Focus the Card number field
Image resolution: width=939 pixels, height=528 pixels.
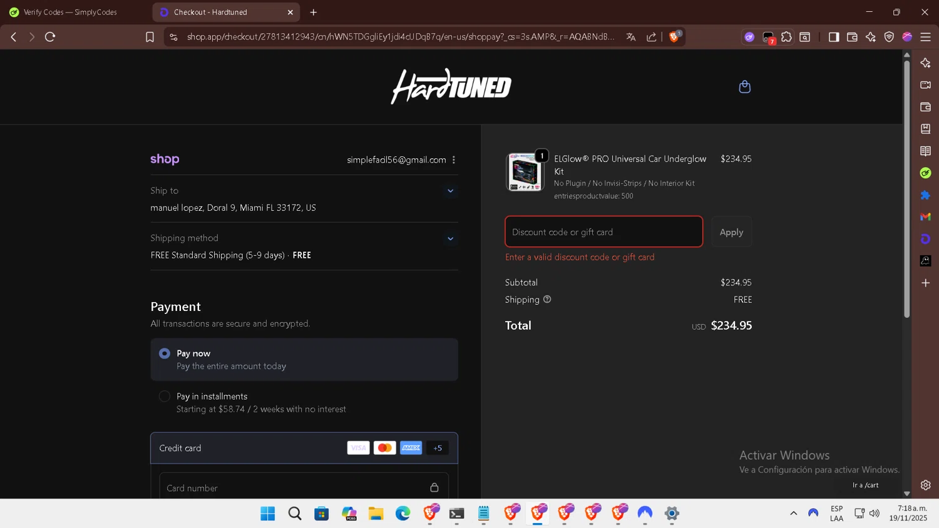coord(304,487)
